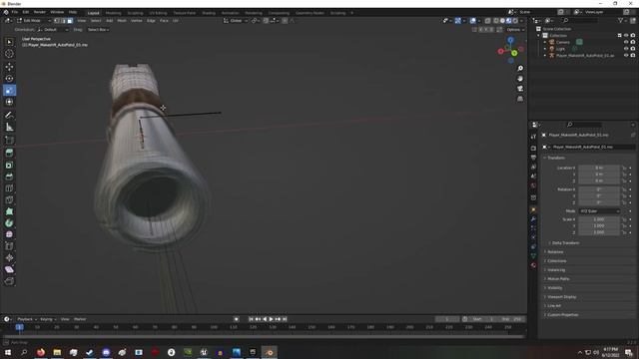The height and width of the screenshot is (359, 639).
Task: Select the Knife tool
Action: click(x=9, y=199)
